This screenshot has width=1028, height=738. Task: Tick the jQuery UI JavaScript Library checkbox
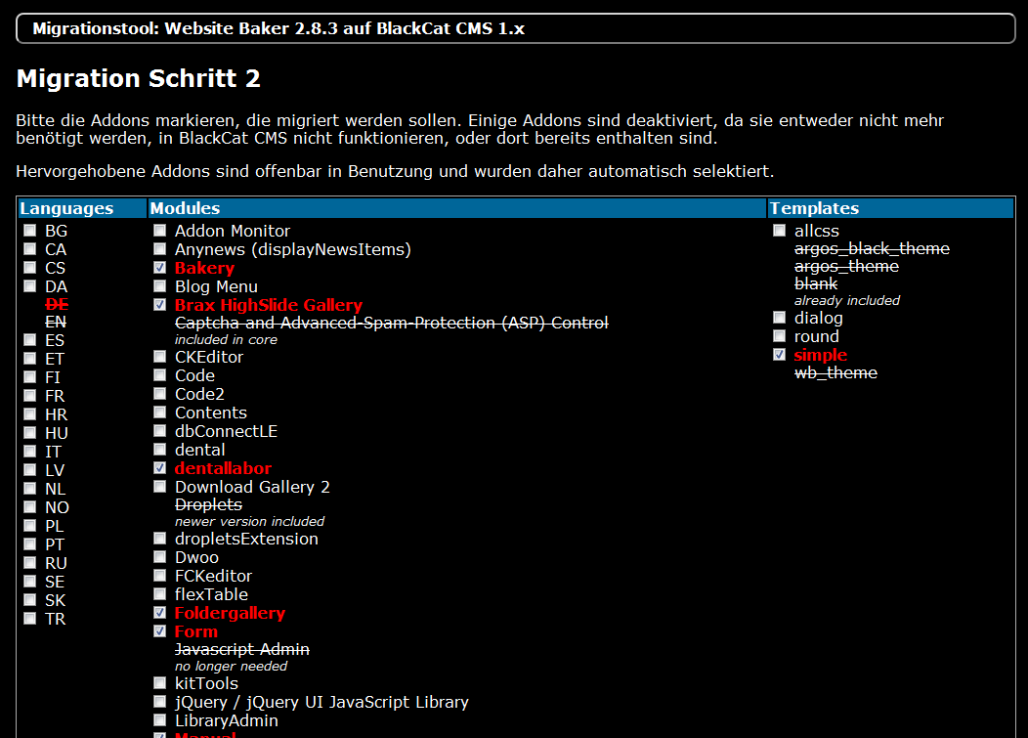160,701
